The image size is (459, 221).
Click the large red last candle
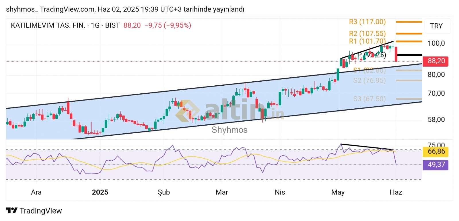point(396,54)
